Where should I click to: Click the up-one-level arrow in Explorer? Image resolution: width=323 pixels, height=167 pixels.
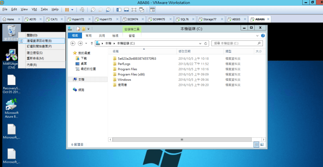[90, 43]
